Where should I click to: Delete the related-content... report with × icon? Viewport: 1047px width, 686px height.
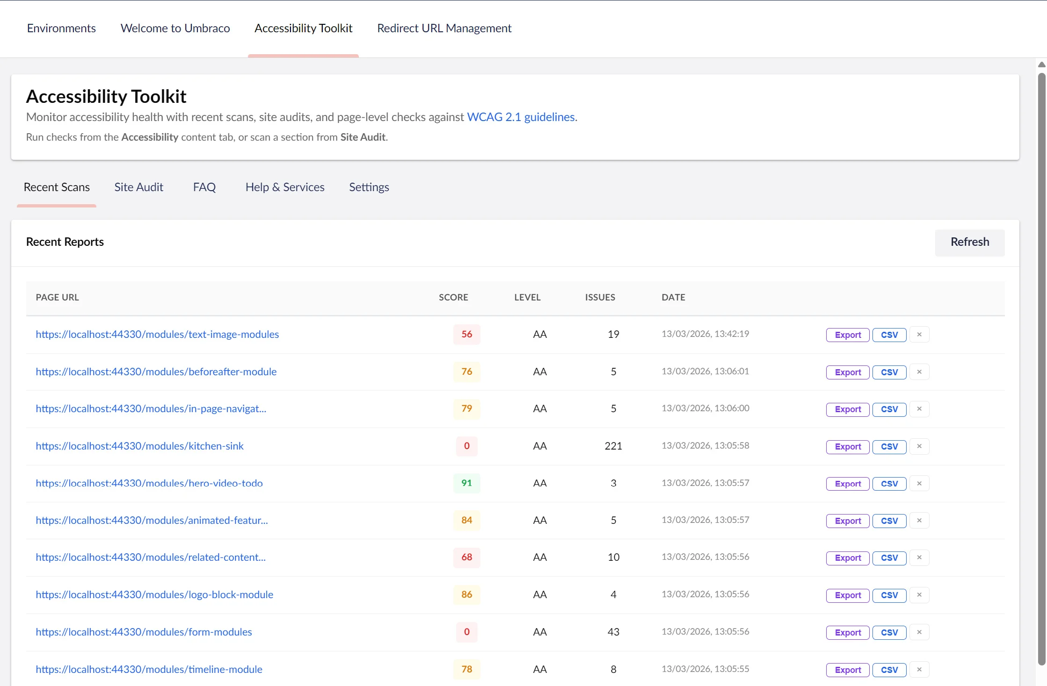[x=919, y=557]
